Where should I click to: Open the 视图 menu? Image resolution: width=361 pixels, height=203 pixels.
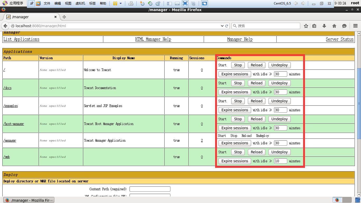tap(68, 3)
